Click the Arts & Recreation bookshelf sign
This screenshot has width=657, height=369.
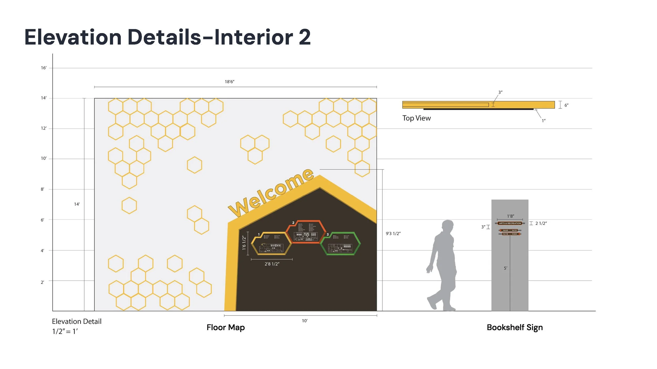pyautogui.click(x=510, y=223)
